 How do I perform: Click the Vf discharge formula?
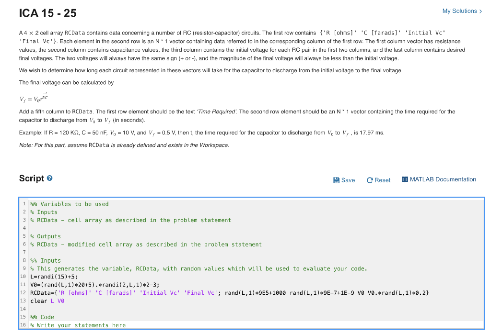click(34, 98)
